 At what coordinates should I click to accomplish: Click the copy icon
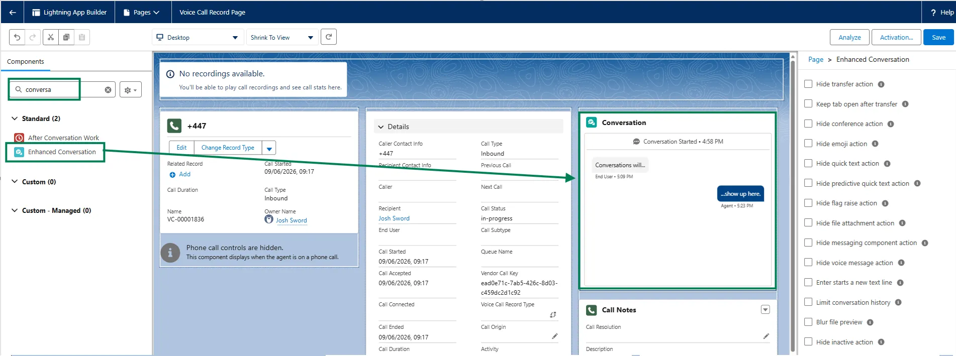(66, 37)
